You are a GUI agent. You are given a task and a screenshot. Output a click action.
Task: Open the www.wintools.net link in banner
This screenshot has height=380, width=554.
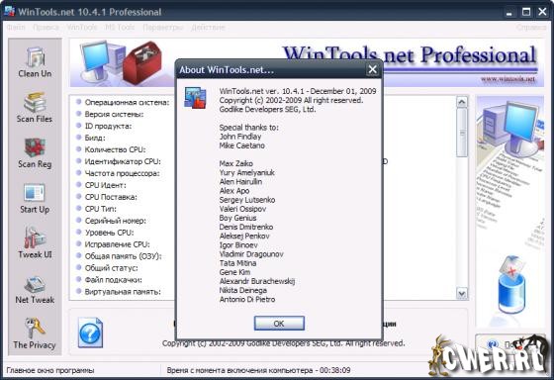click(508, 79)
